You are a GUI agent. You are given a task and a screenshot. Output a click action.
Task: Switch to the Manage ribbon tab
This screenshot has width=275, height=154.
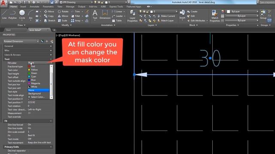point(70,7)
